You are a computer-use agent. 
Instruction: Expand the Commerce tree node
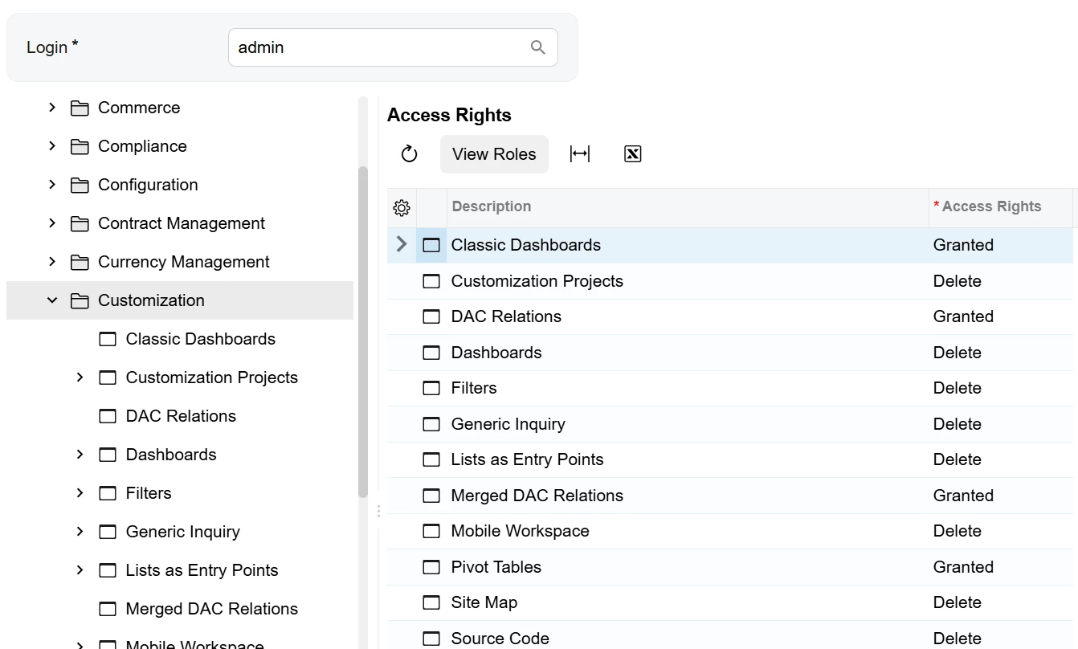tap(52, 108)
